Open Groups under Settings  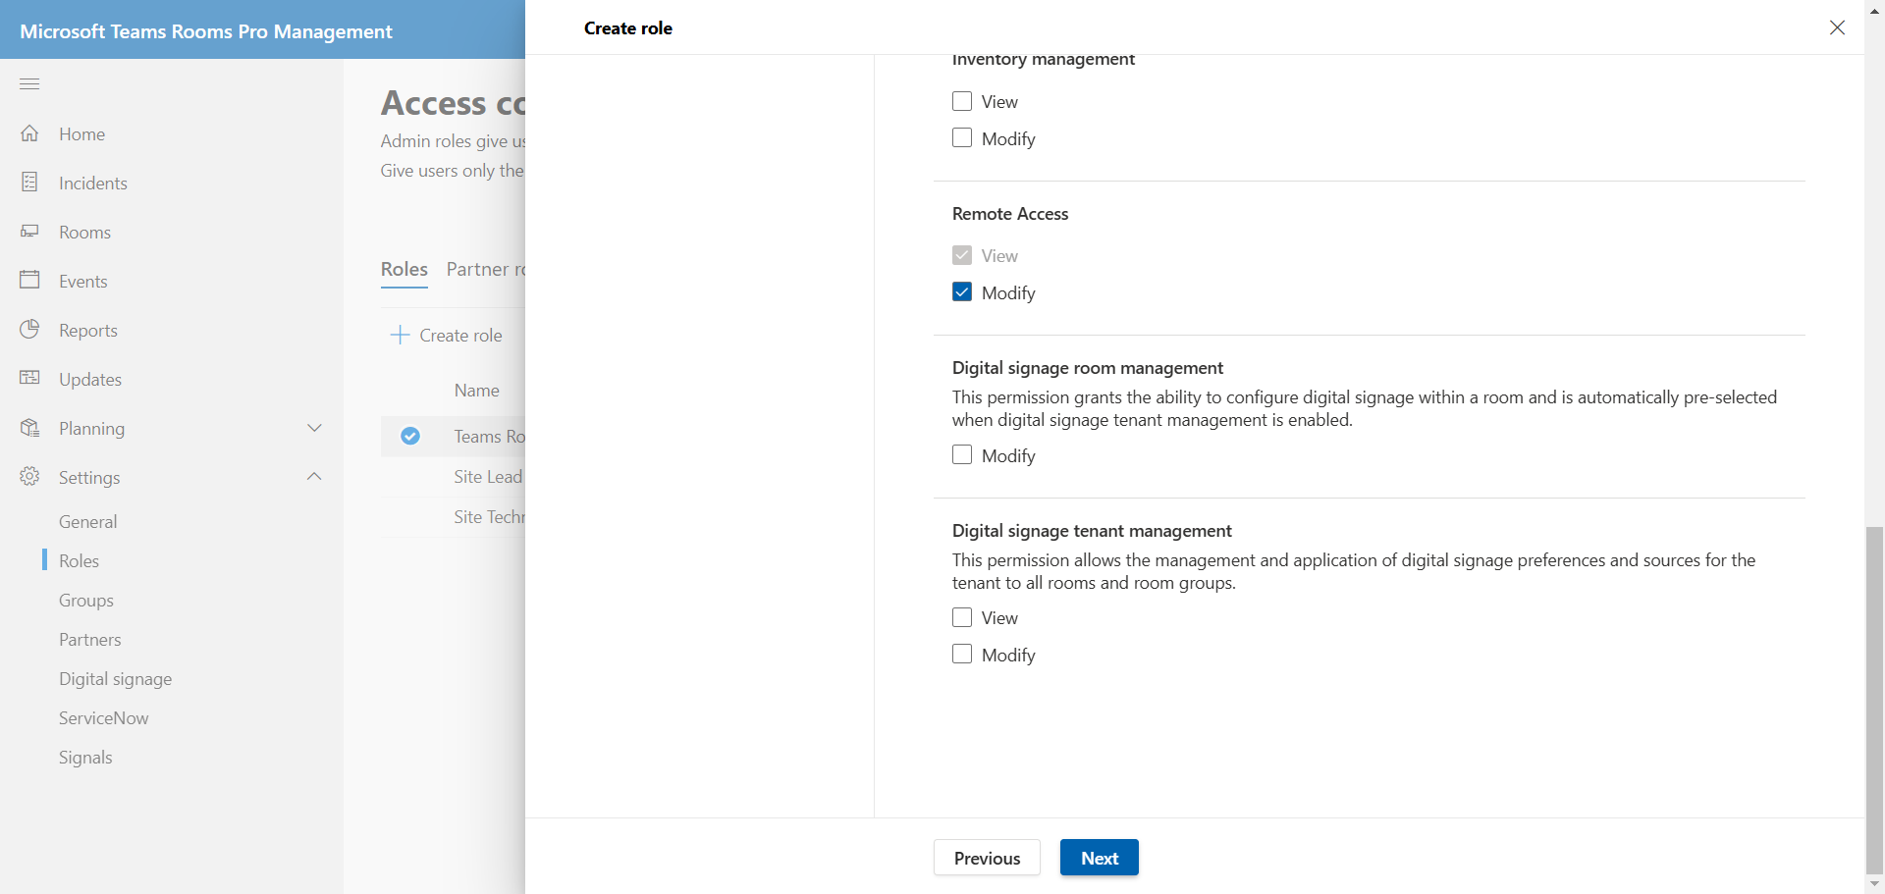[x=86, y=600]
